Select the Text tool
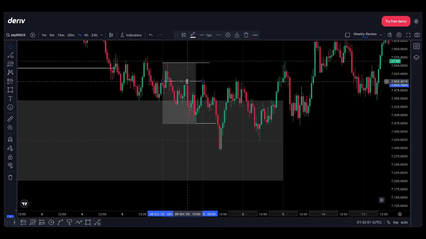426x239 pixels. tap(10, 99)
